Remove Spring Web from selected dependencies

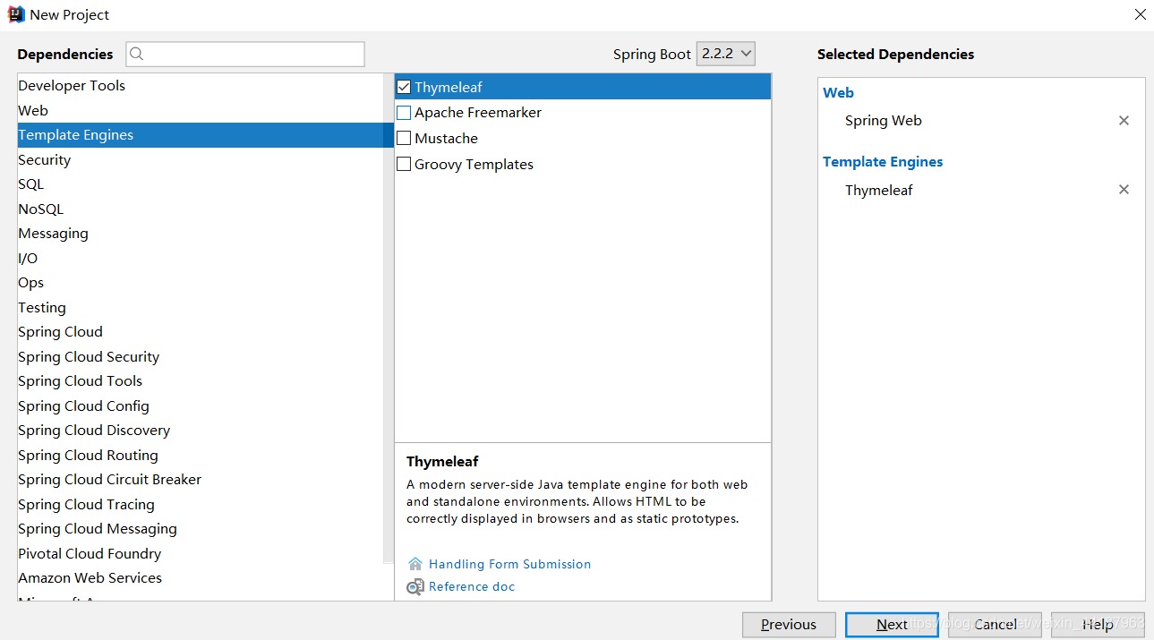coord(1124,120)
